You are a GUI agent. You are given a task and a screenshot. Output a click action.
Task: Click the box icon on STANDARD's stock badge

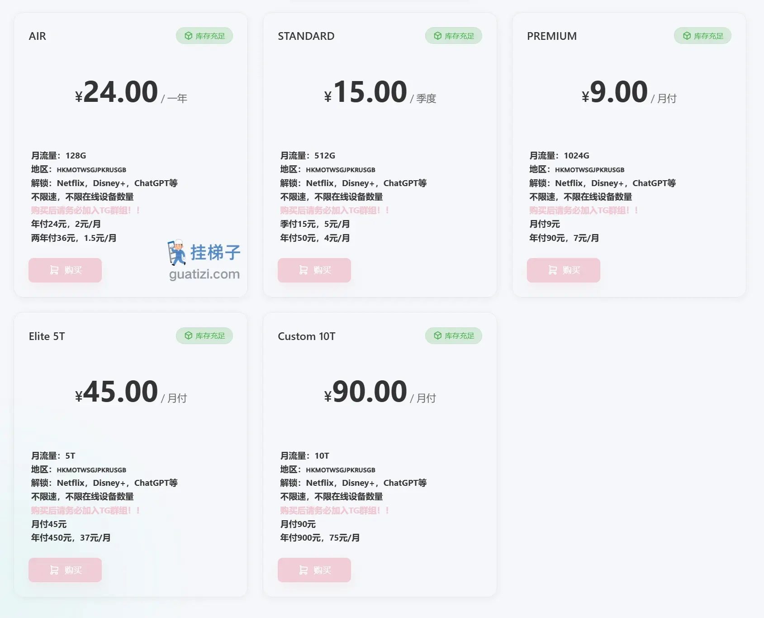click(x=437, y=35)
